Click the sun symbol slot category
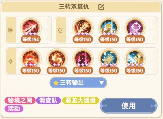This screenshot has height=119, width=163. tap(10, 30)
